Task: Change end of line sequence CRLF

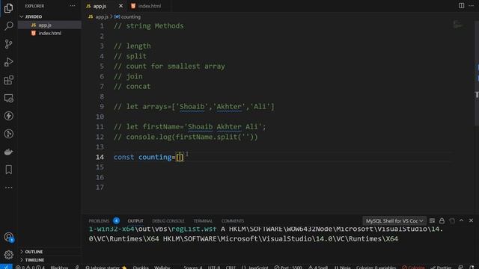Action: (x=231, y=267)
